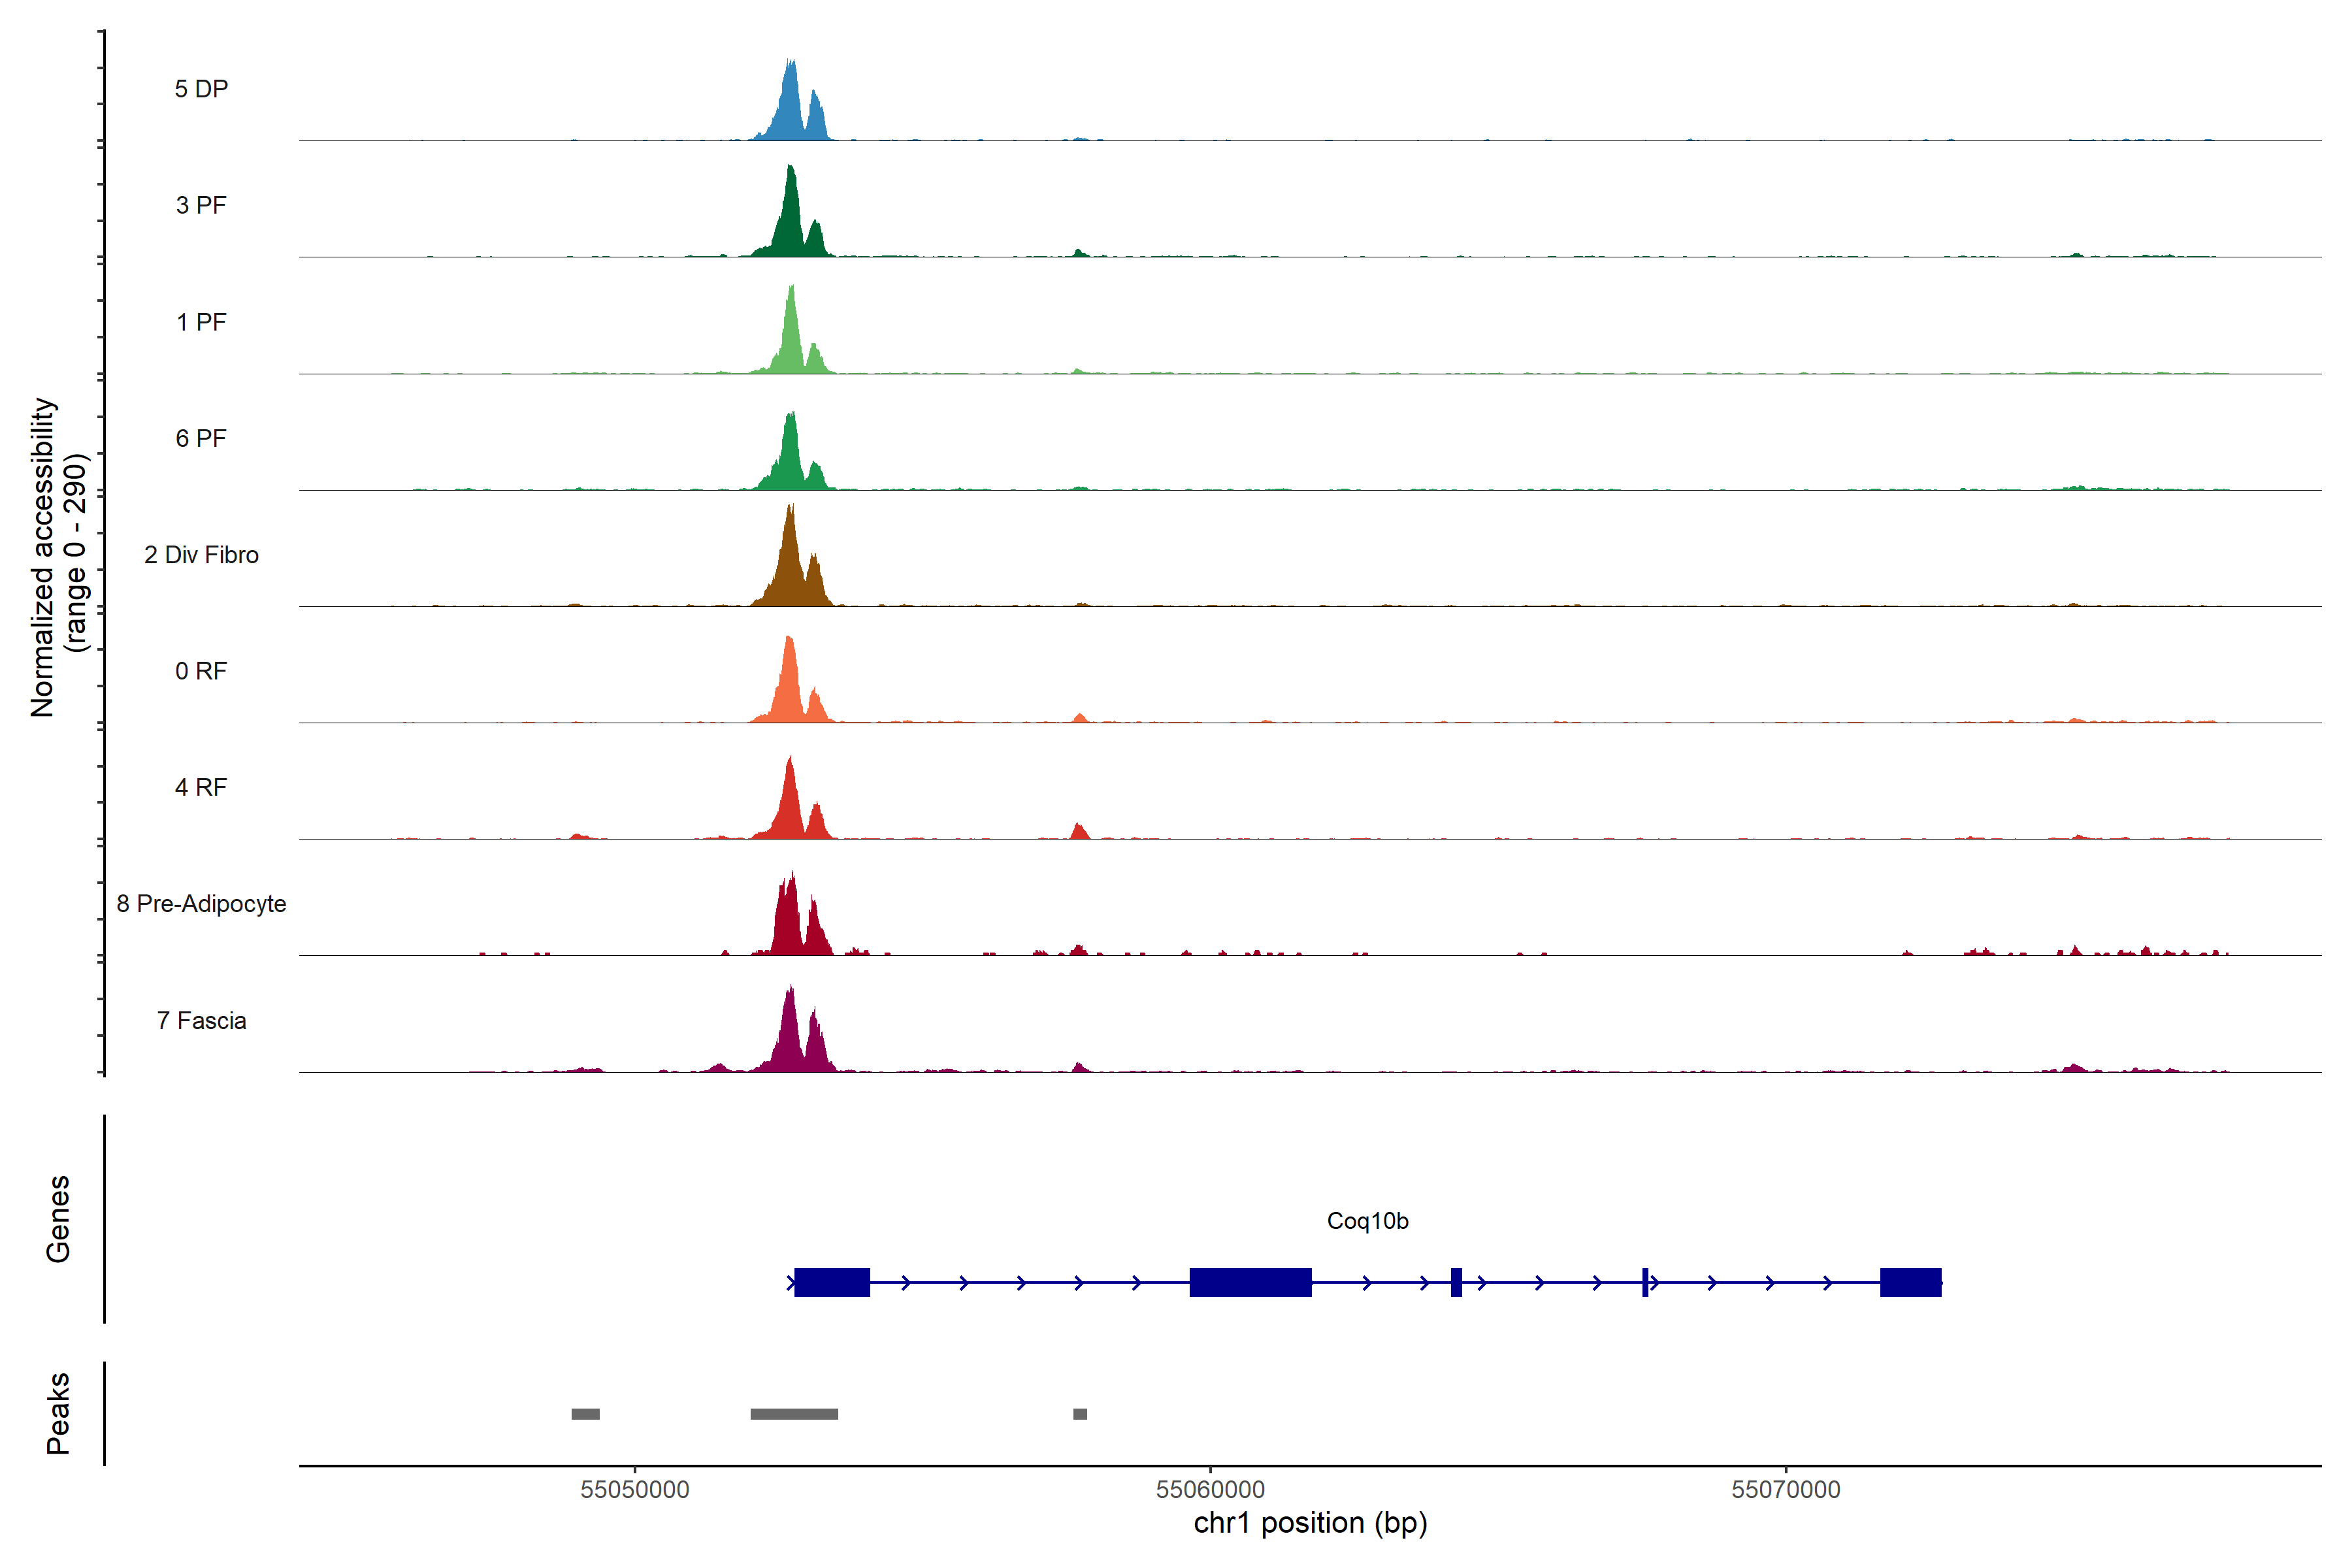Image resolution: width=2352 pixels, height=1568 pixels.
Task: Click the smallest rightmost gray peak bar
Action: [1080, 1414]
